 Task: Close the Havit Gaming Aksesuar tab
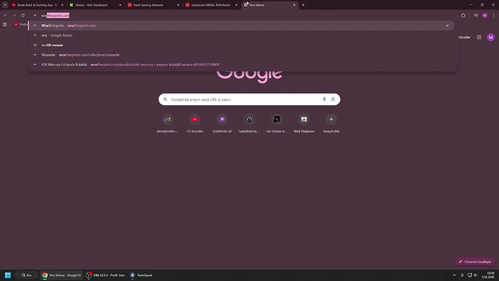(178, 5)
